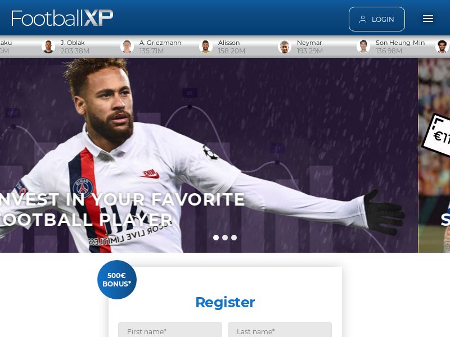Click the First name input field
This screenshot has width=450, height=337.
tap(170, 330)
